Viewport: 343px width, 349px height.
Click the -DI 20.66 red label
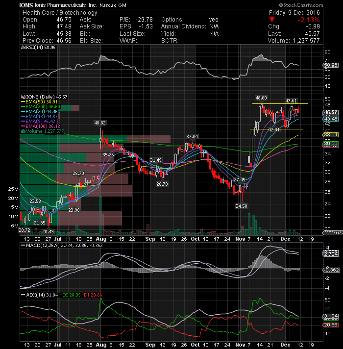[92, 295]
